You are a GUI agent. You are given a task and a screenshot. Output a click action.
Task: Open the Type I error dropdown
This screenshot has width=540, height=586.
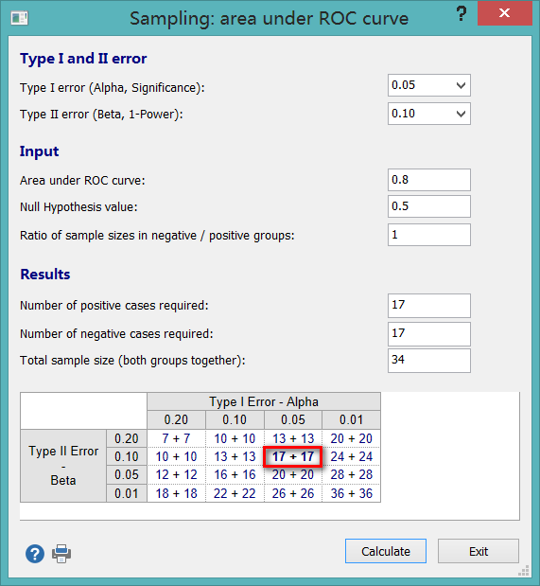point(429,85)
